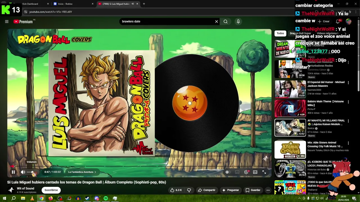This screenshot has height=202, width=360.
Task: Open options for Mix: Able Sisters video
Action: click(348, 143)
